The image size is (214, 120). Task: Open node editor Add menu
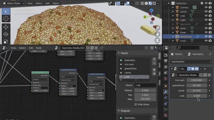31,48
